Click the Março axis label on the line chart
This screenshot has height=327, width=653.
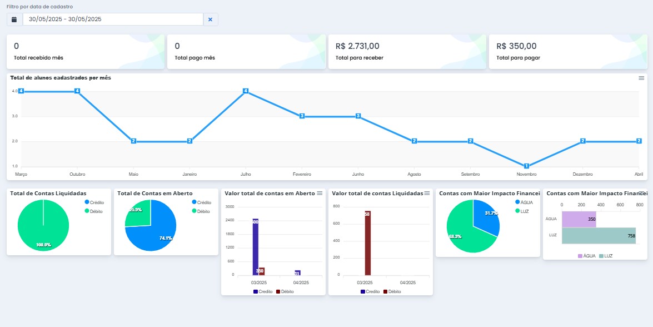21,174
